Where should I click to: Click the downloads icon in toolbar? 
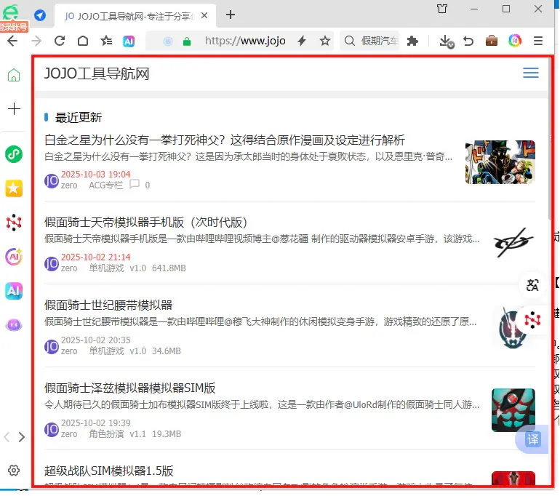(x=447, y=41)
